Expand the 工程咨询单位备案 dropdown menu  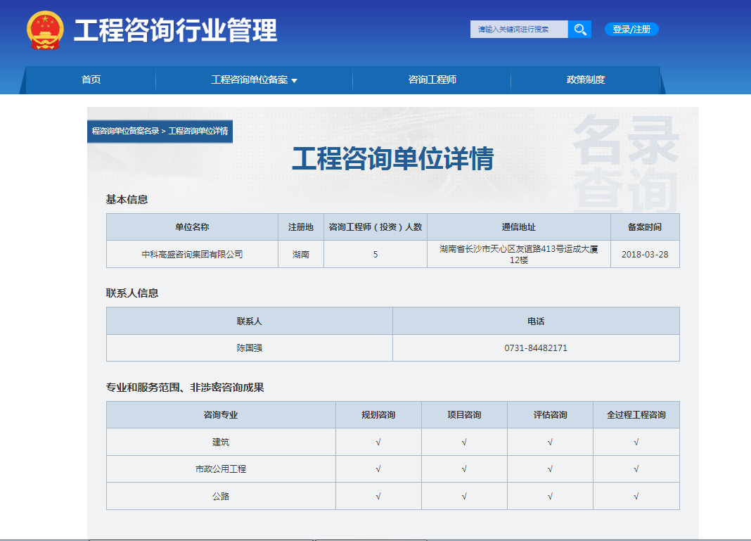pos(254,79)
